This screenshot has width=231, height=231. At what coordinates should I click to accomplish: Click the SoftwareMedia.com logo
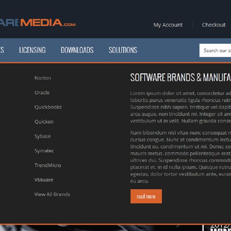click(x=38, y=23)
